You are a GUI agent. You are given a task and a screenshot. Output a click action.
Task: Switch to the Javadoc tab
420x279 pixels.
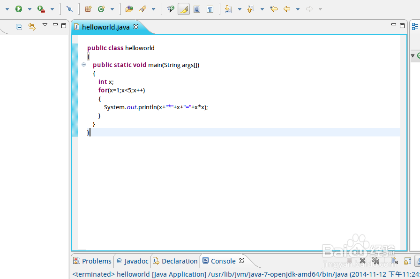pyautogui.click(x=133, y=261)
